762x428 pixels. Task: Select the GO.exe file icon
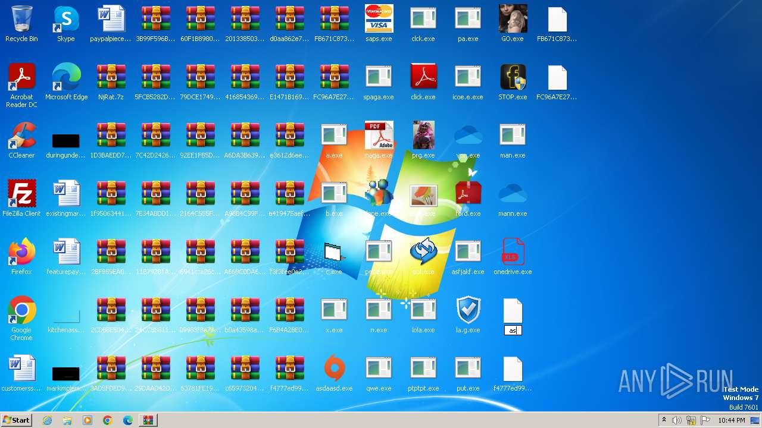pyautogui.click(x=513, y=24)
